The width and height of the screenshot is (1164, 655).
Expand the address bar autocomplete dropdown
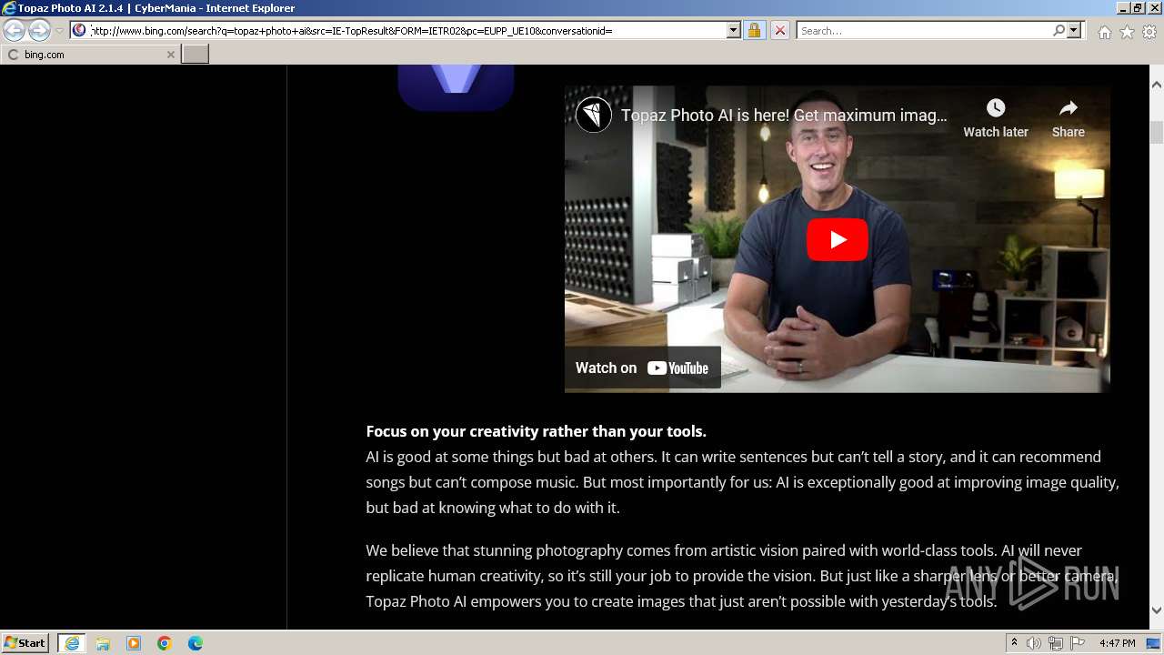coord(734,30)
